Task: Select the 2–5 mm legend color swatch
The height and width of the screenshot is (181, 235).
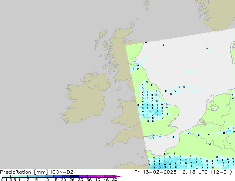Action: tap(32, 176)
